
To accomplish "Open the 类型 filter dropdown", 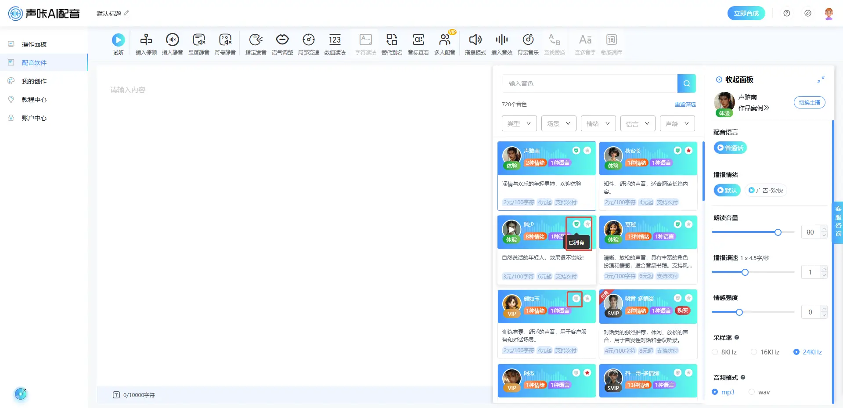I will tap(519, 124).
